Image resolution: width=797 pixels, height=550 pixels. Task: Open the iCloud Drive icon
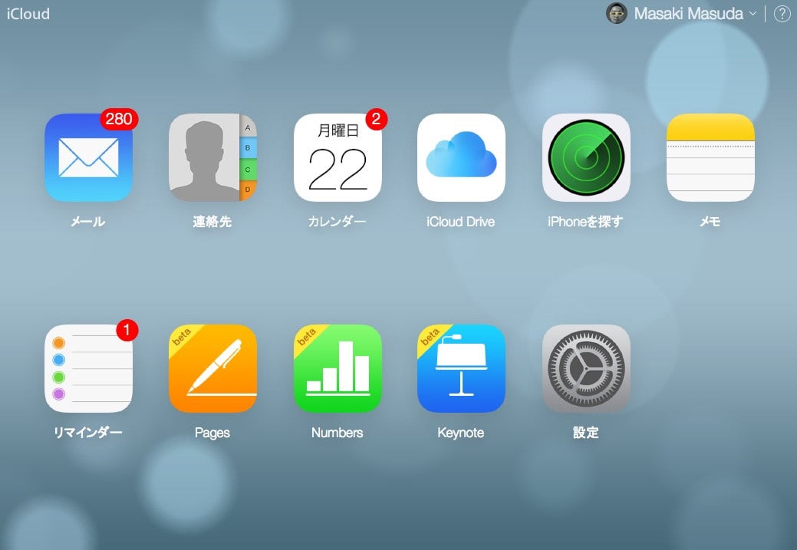point(461,157)
